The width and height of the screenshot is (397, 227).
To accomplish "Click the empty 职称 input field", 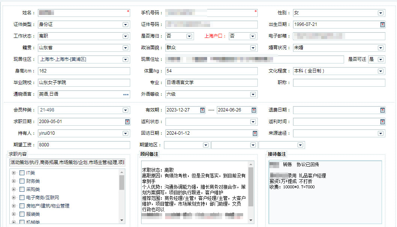I will pos(339,83).
